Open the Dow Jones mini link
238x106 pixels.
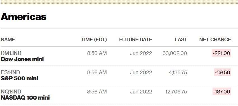22,59
